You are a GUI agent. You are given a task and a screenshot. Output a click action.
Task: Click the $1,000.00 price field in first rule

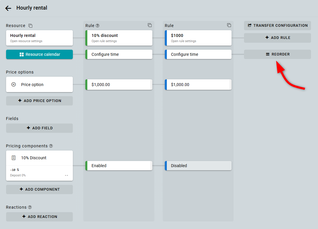[119, 85]
